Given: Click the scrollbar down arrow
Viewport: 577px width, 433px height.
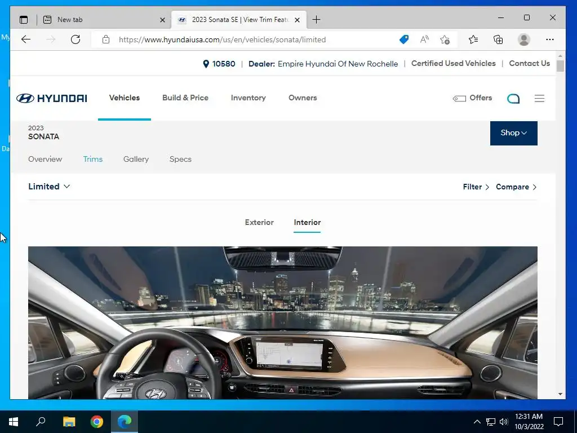Looking at the screenshot, I should (560, 394).
